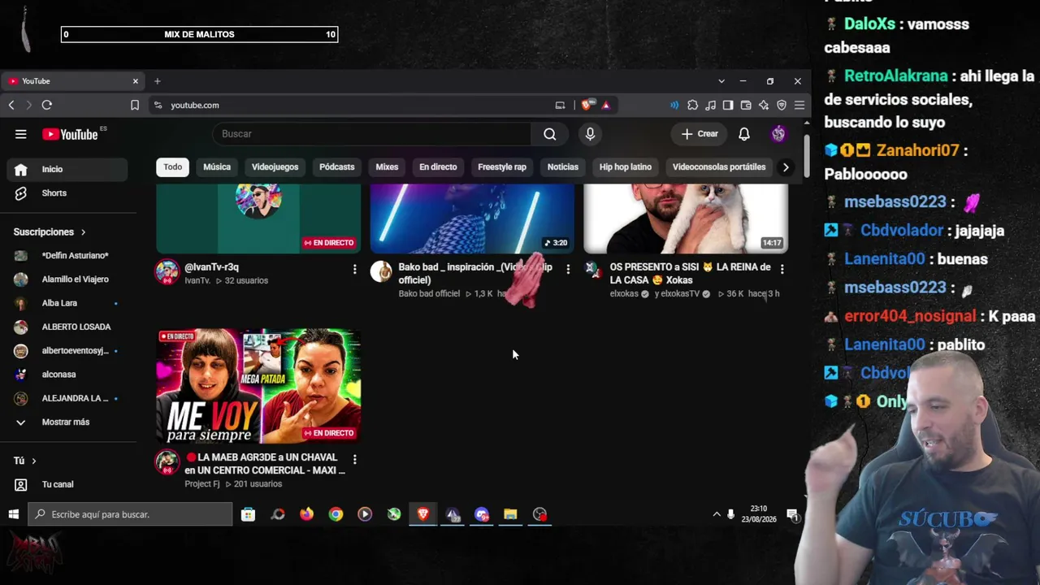Expand subscriptions with Mostrar más
Viewport: 1040px width, 585px height.
point(67,422)
